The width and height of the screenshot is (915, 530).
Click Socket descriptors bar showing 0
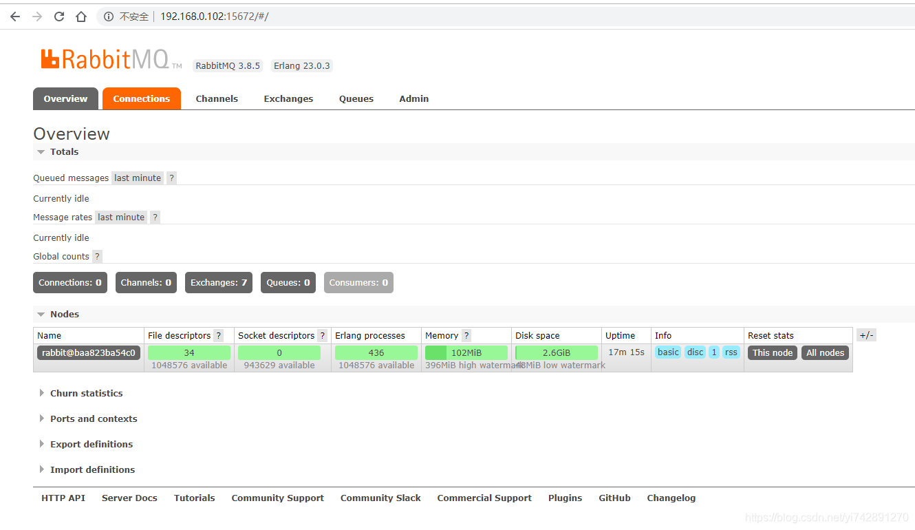pos(279,352)
